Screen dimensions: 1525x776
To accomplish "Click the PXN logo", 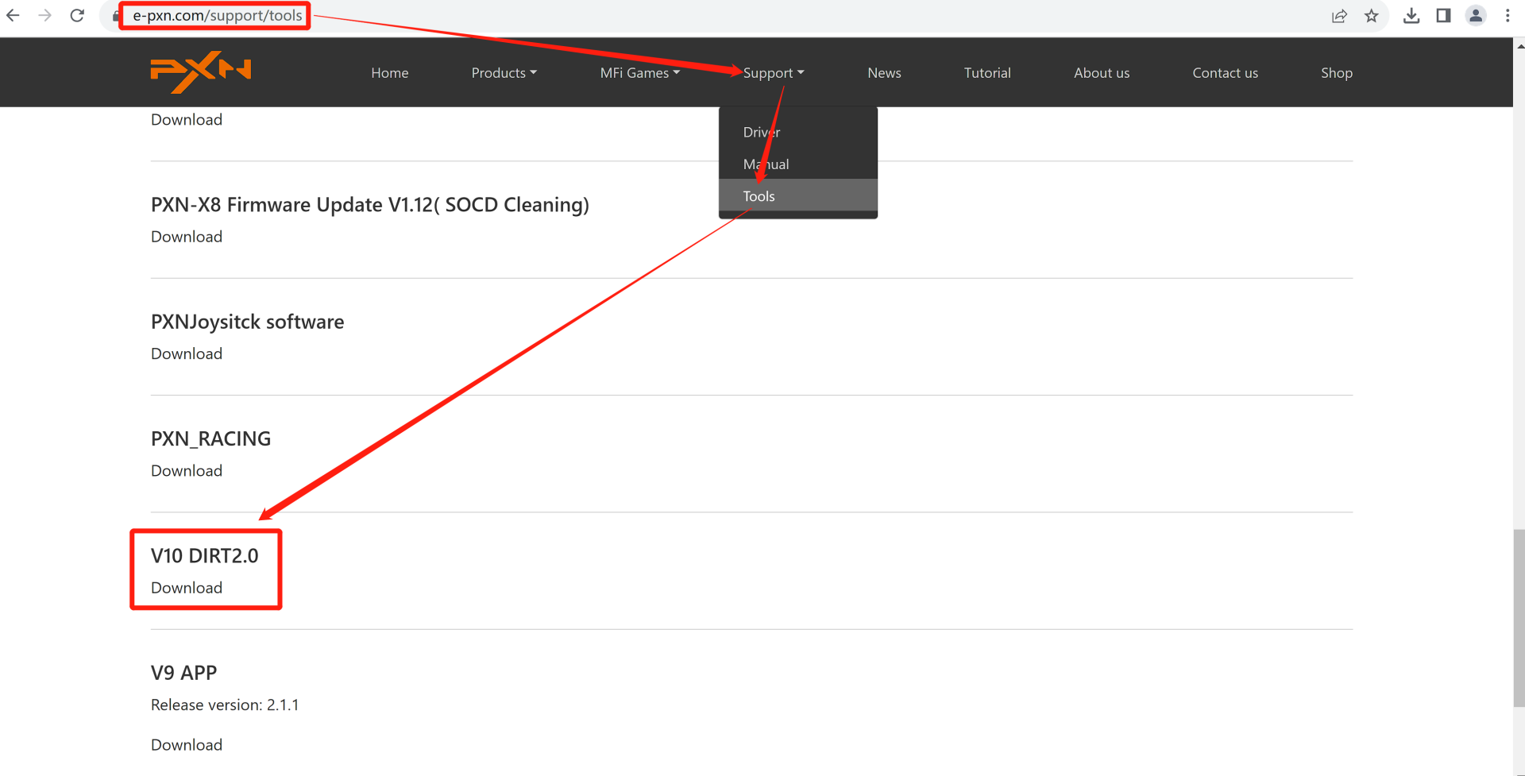I will (x=201, y=72).
